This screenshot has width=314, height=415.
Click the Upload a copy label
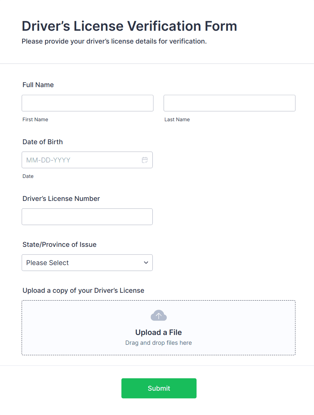pos(83,290)
